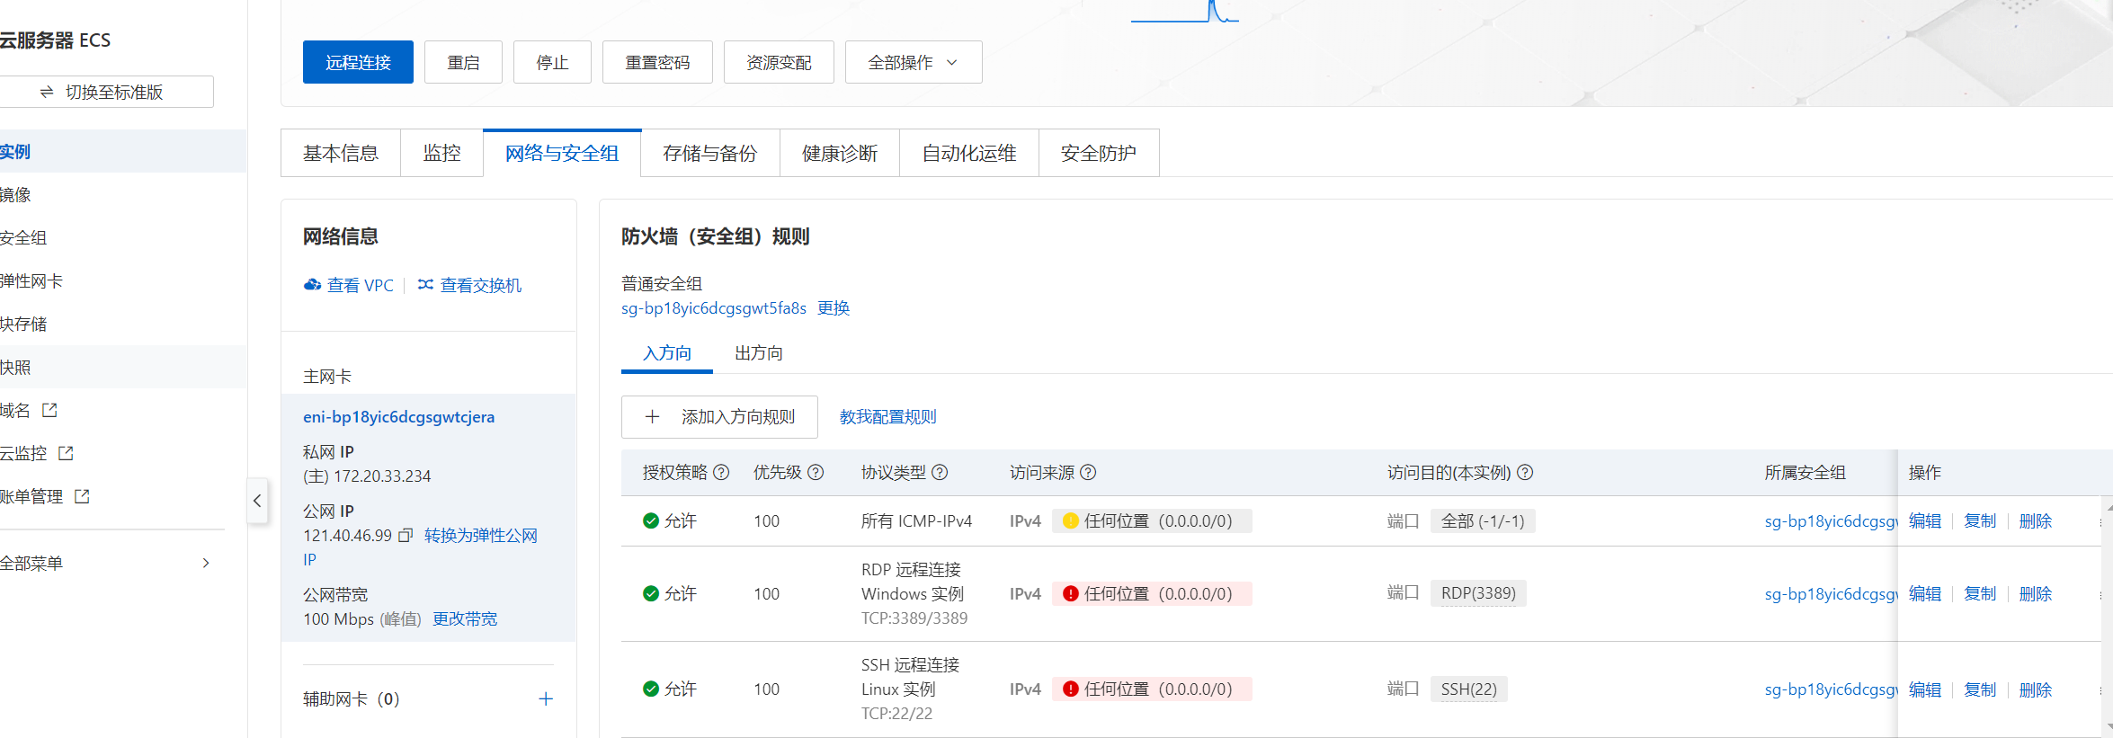The width and height of the screenshot is (2113, 738).
Task: Open security group sg-bp18yic6dcgsgwt5fa8s link
Action: [714, 308]
